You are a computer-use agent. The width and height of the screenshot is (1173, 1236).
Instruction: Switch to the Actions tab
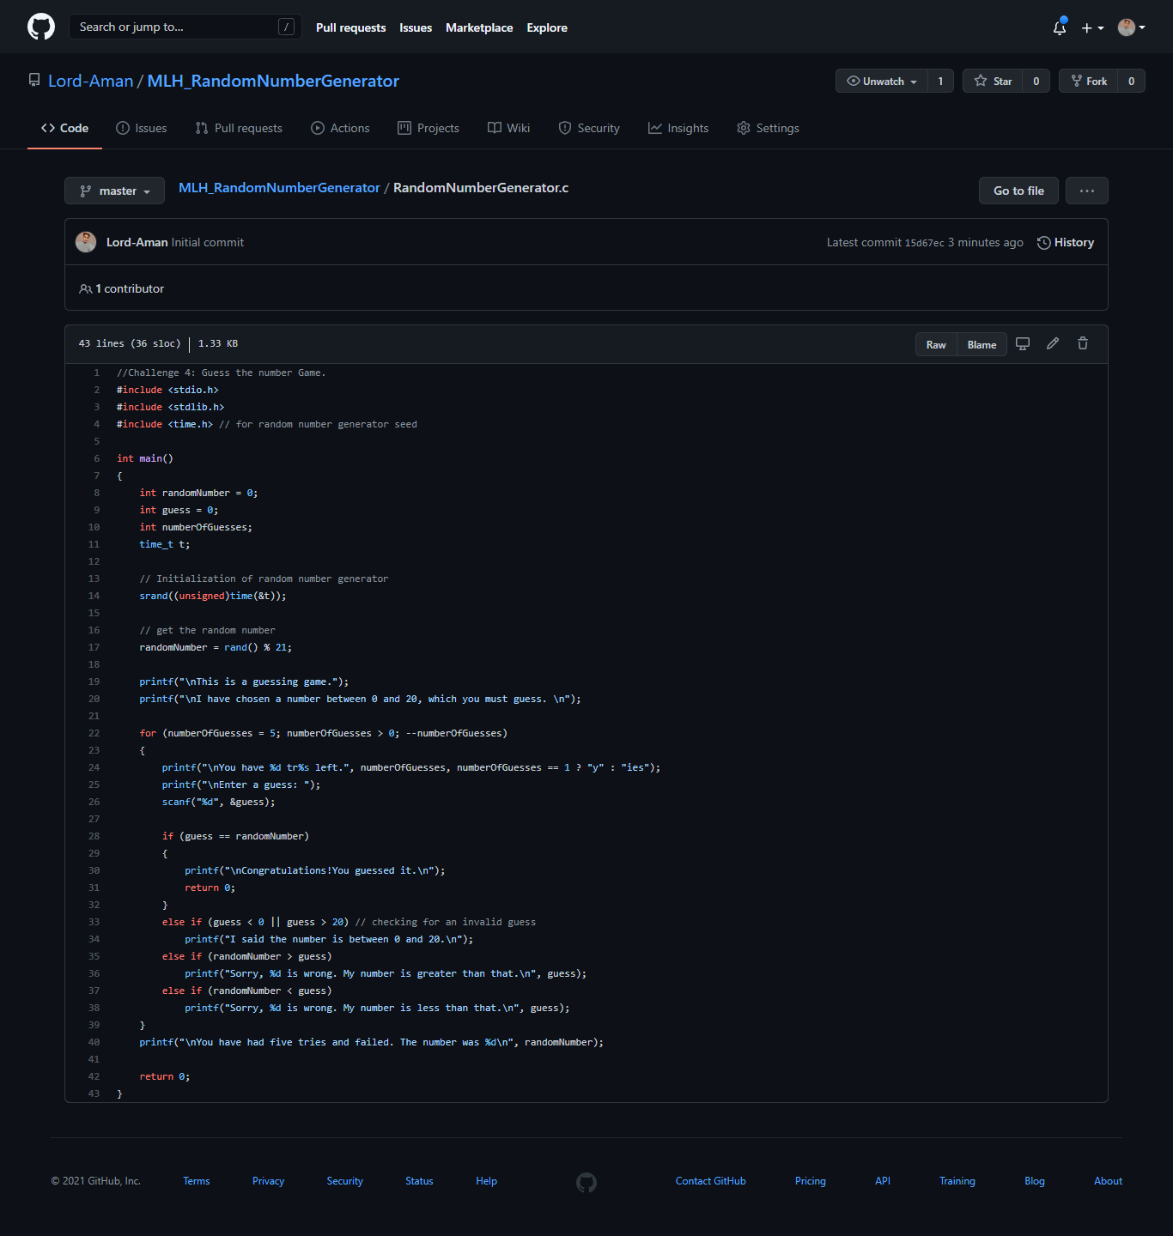tap(340, 128)
